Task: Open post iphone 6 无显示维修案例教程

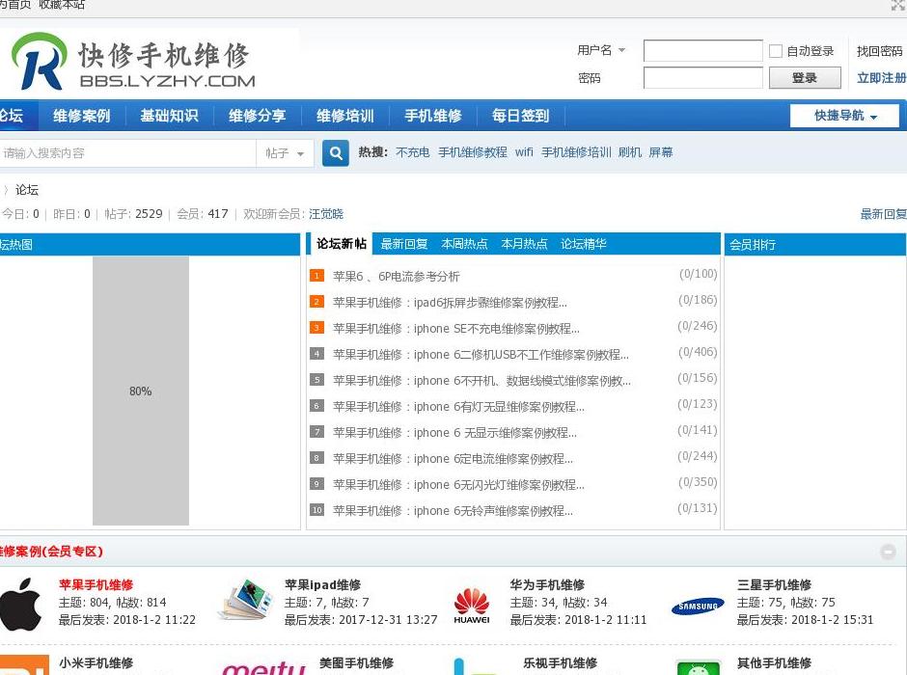Action: click(454, 432)
